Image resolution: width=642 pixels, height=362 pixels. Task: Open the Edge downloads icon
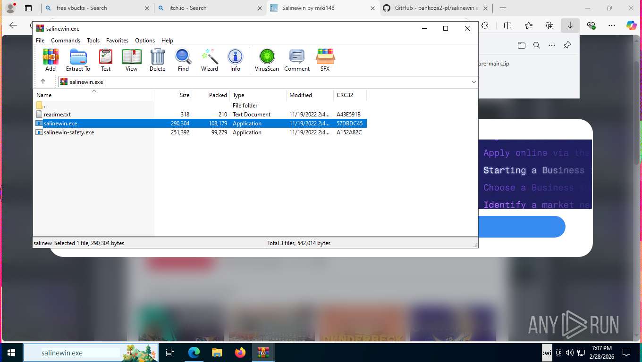[570, 25]
